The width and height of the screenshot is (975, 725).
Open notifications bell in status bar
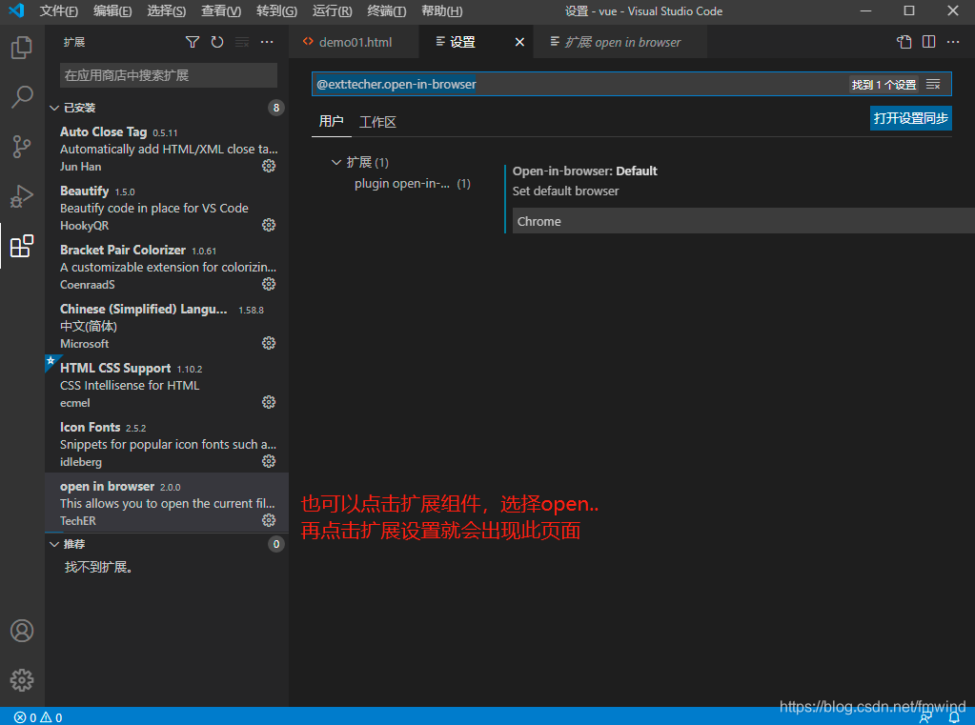954,717
